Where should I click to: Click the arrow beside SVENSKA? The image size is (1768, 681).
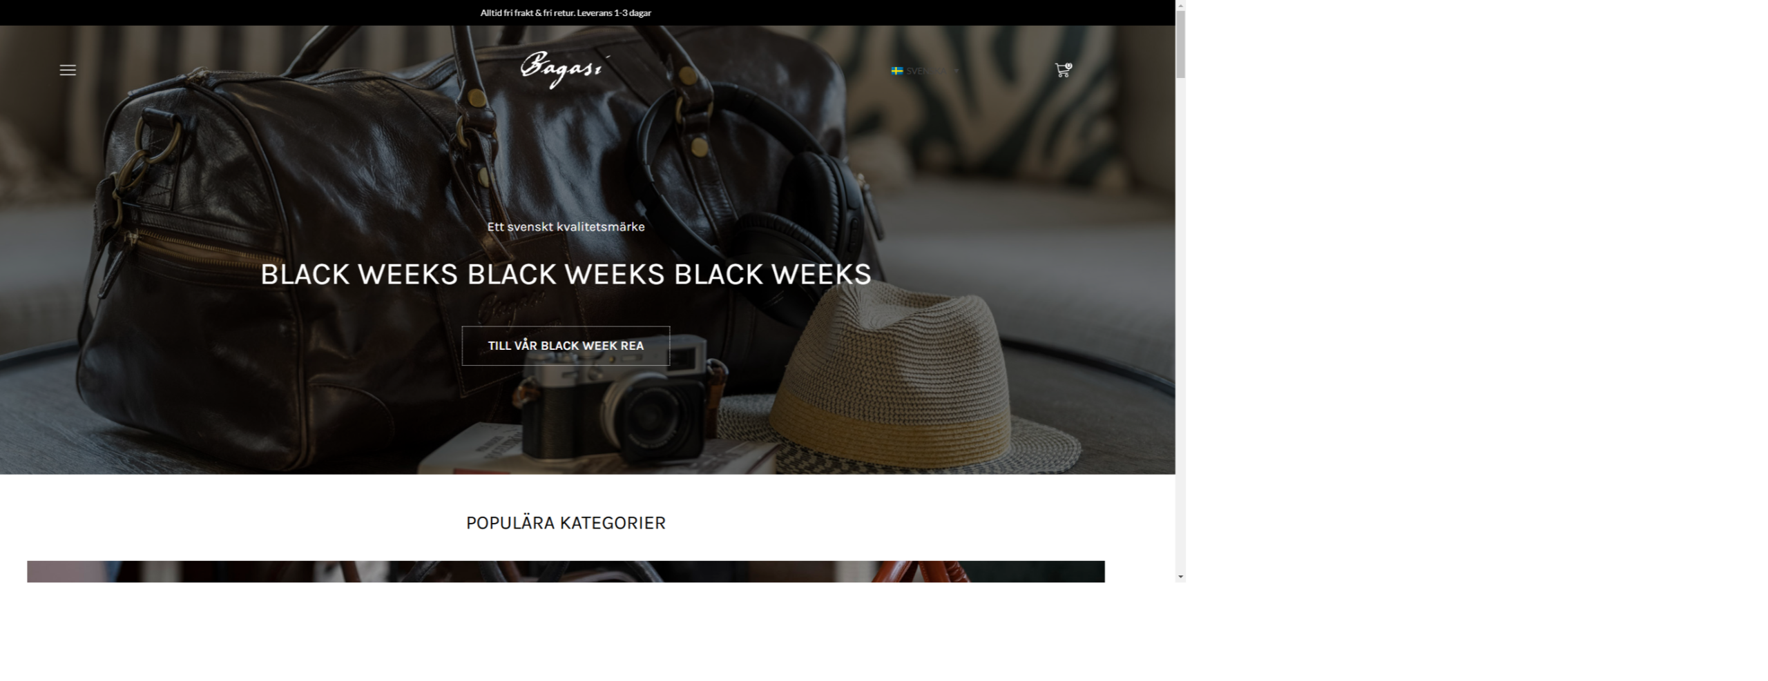[x=957, y=71]
